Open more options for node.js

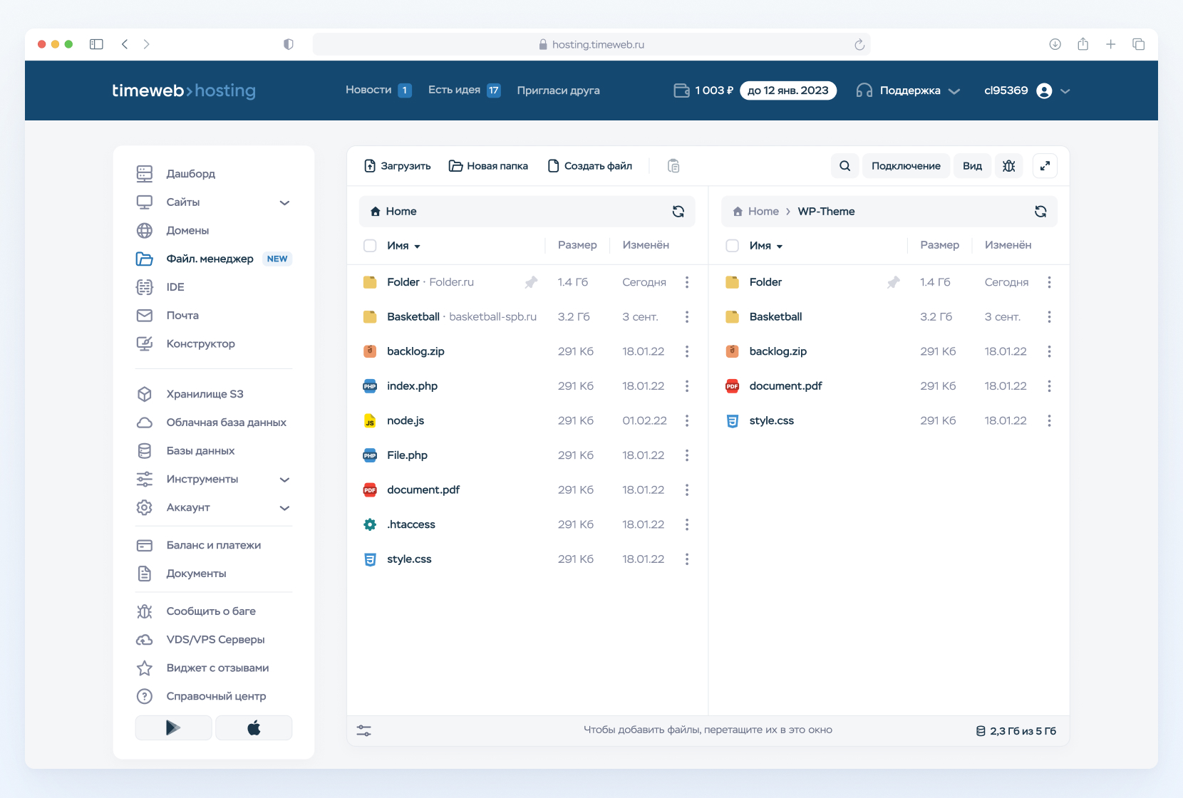(687, 420)
